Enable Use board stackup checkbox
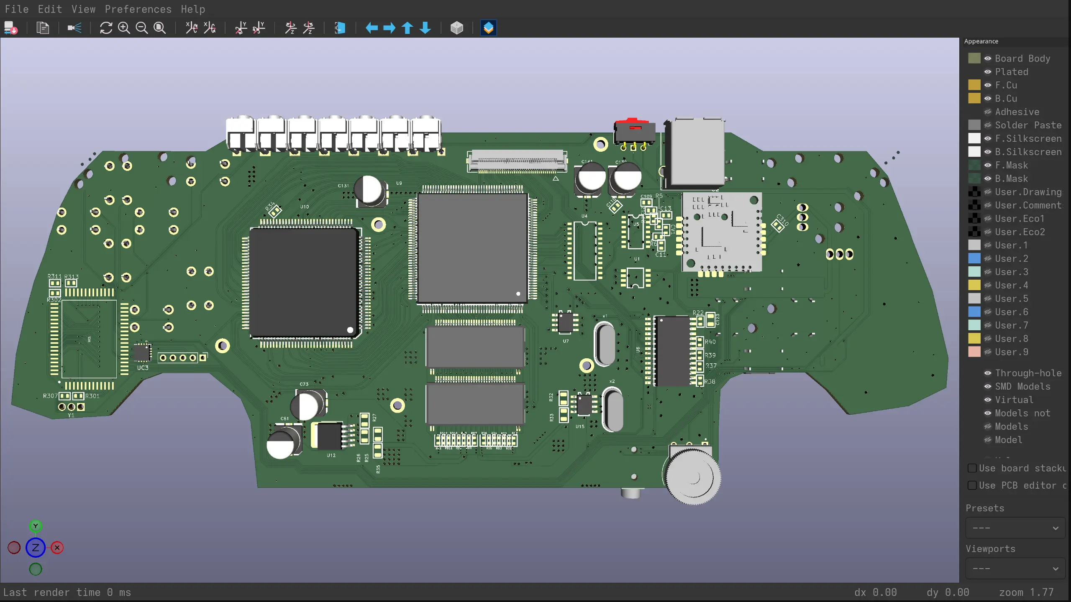This screenshot has width=1071, height=602. (x=972, y=468)
